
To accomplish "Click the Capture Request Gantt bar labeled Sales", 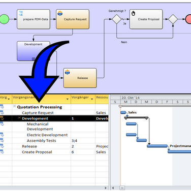I will tap(123, 112).
